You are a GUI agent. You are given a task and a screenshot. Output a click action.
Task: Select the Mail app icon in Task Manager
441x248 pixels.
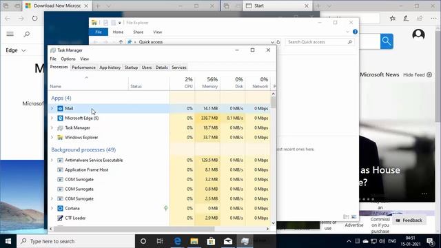pyautogui.click(x=60, y=109)
